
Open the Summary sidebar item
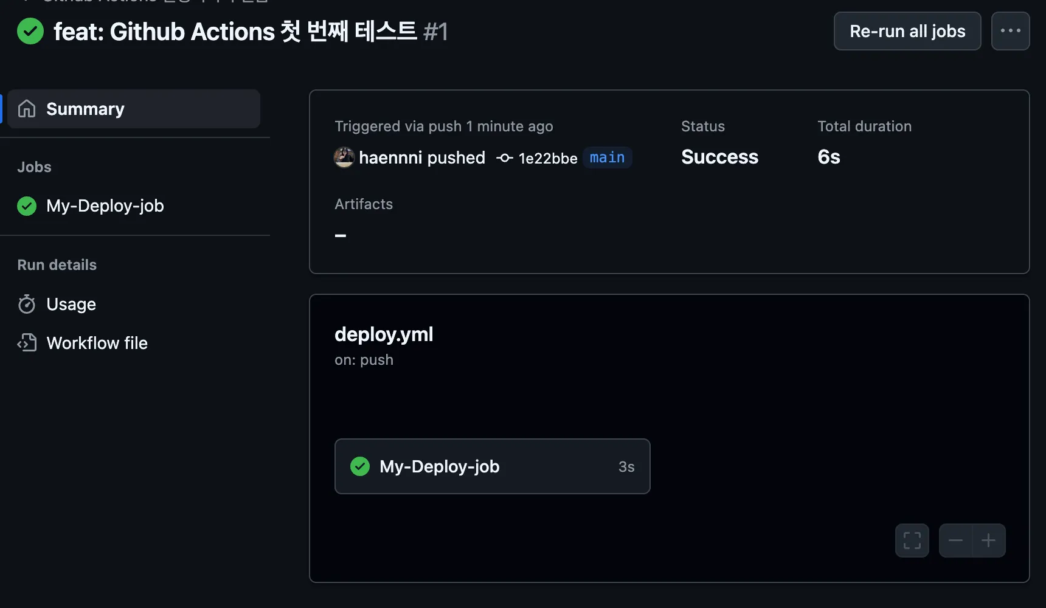[x=134, y=109]
